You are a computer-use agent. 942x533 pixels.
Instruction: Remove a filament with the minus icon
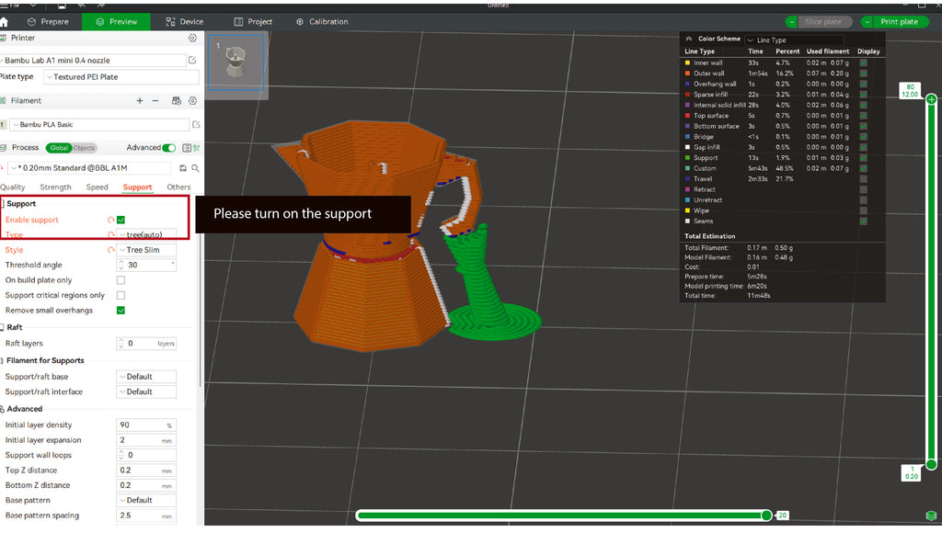155,101
